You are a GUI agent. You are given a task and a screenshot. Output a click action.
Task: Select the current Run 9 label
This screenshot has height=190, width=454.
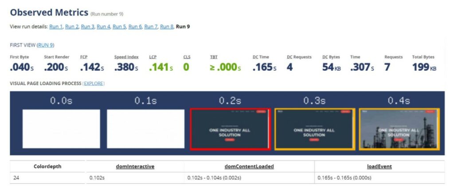point(183,27)
